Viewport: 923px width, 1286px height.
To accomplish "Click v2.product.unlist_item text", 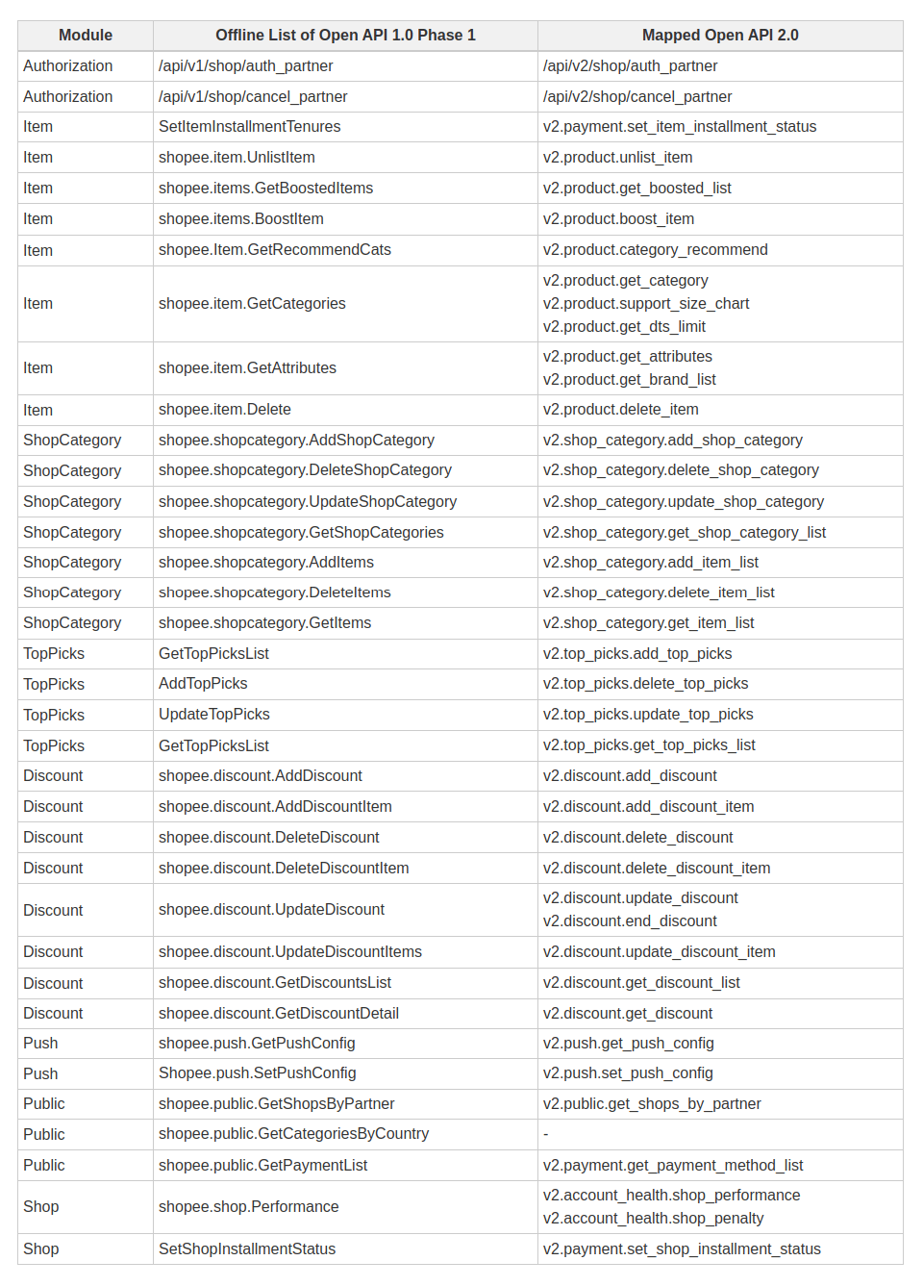I will point(617,158).
